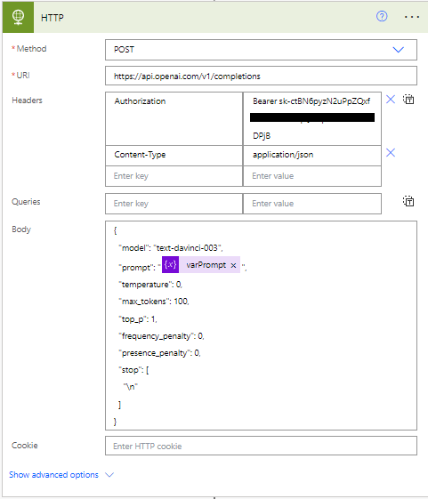Click the Authorization header key cell

pyautogui.click(x=174, y=118)
